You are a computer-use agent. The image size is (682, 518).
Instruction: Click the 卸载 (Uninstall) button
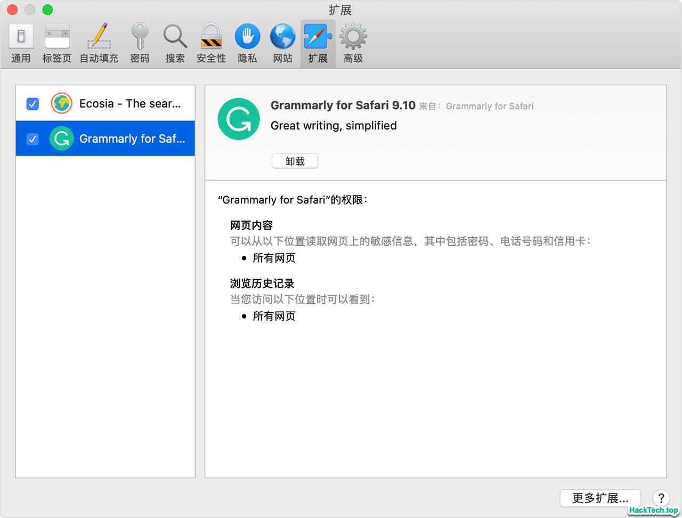click(295, 161)
